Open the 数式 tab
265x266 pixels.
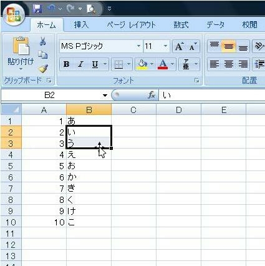point(181,25)
